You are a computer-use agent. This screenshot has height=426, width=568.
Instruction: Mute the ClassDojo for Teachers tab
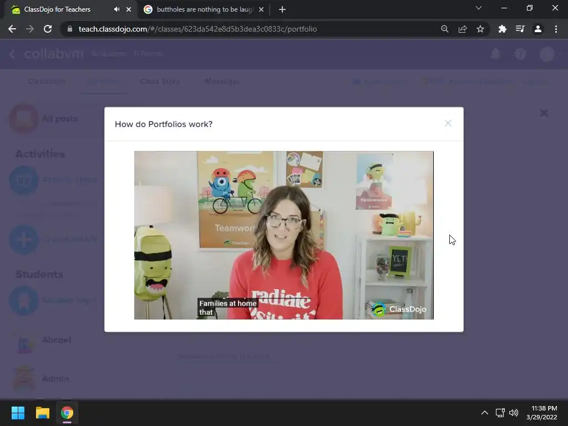point(116,9)
